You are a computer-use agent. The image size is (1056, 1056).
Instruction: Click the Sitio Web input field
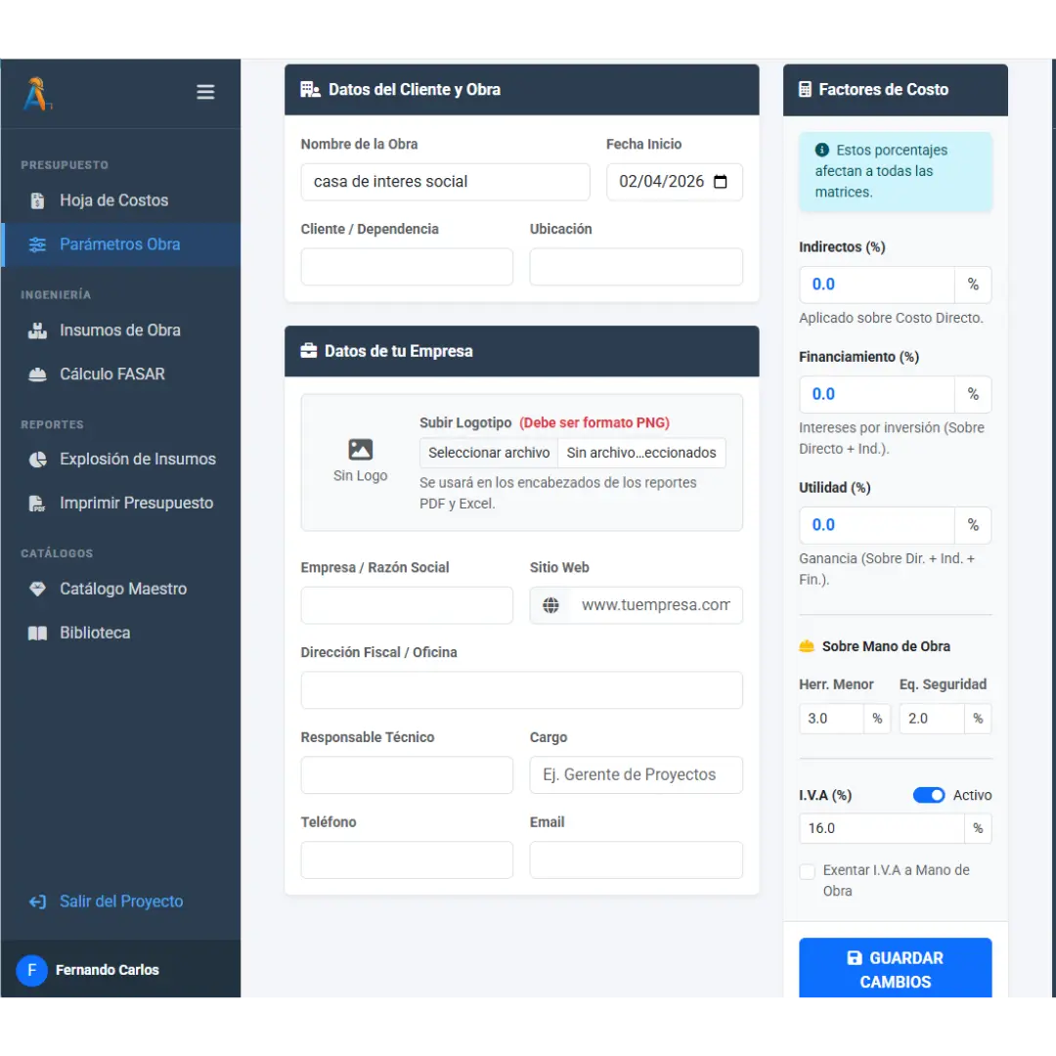click(657, 605)
